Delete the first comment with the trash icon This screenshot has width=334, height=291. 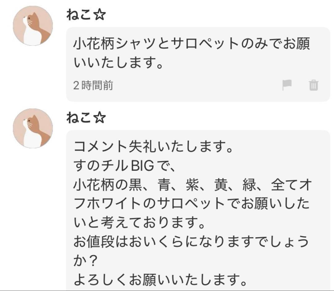313,85
